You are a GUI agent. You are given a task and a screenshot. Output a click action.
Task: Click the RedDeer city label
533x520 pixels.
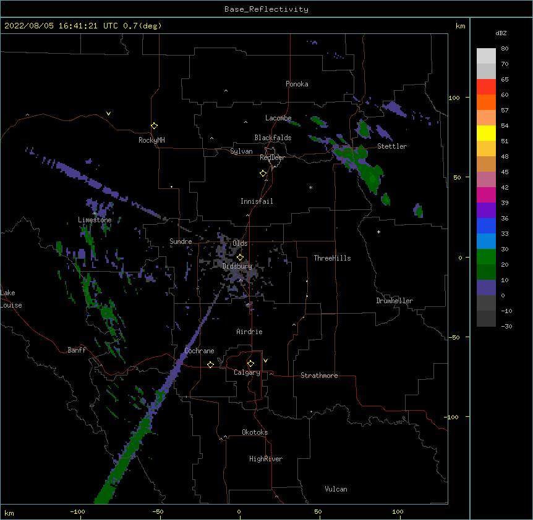tap(273, 157)
